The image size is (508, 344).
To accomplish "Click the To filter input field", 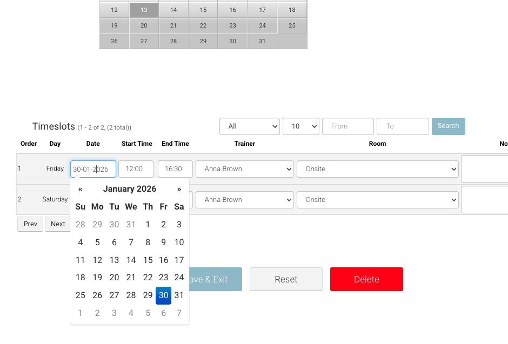I will [403, 126].
